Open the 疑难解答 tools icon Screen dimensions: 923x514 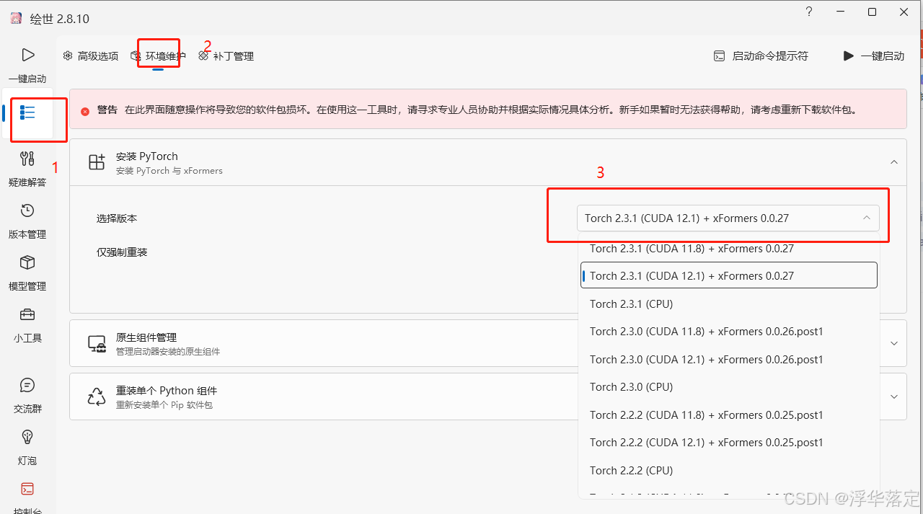click(x=27, y=159)
